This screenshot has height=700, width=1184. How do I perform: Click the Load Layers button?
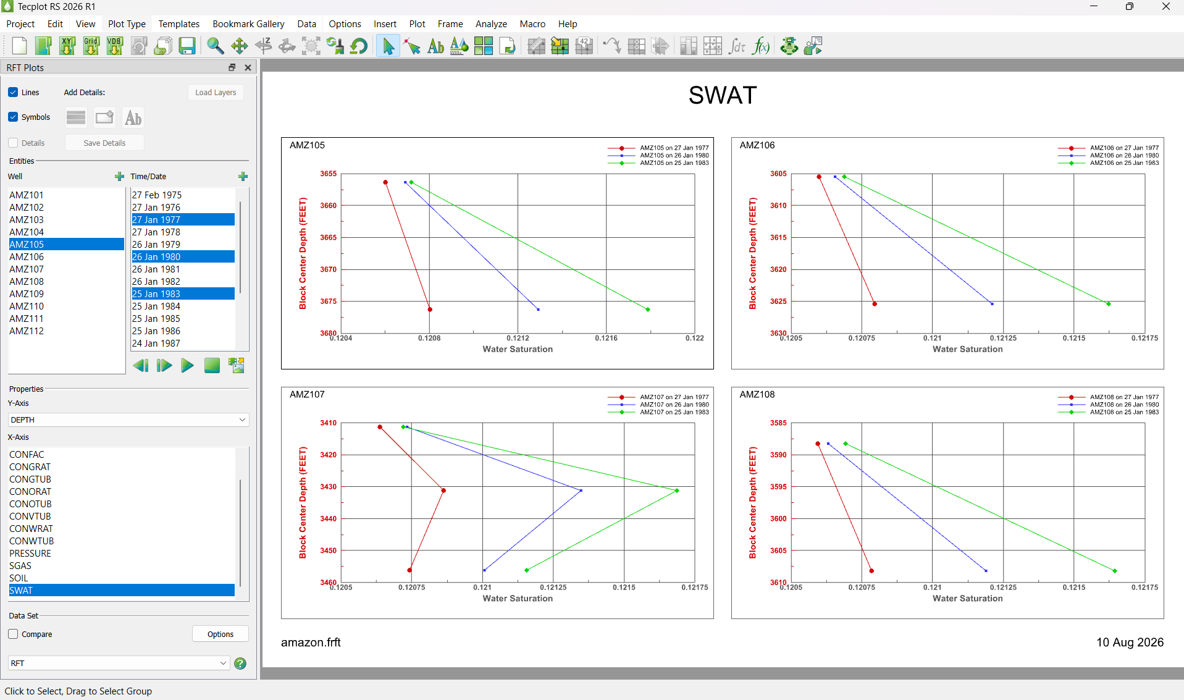216,92
